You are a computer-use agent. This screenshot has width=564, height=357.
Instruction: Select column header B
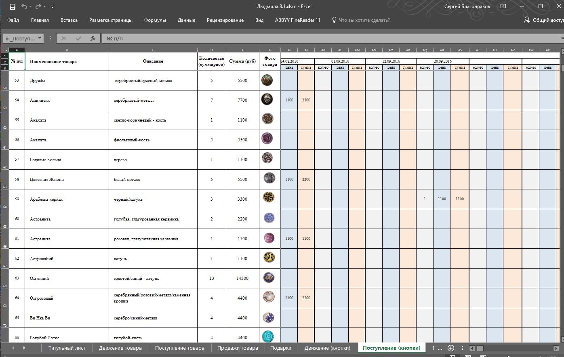click(67, 50)
